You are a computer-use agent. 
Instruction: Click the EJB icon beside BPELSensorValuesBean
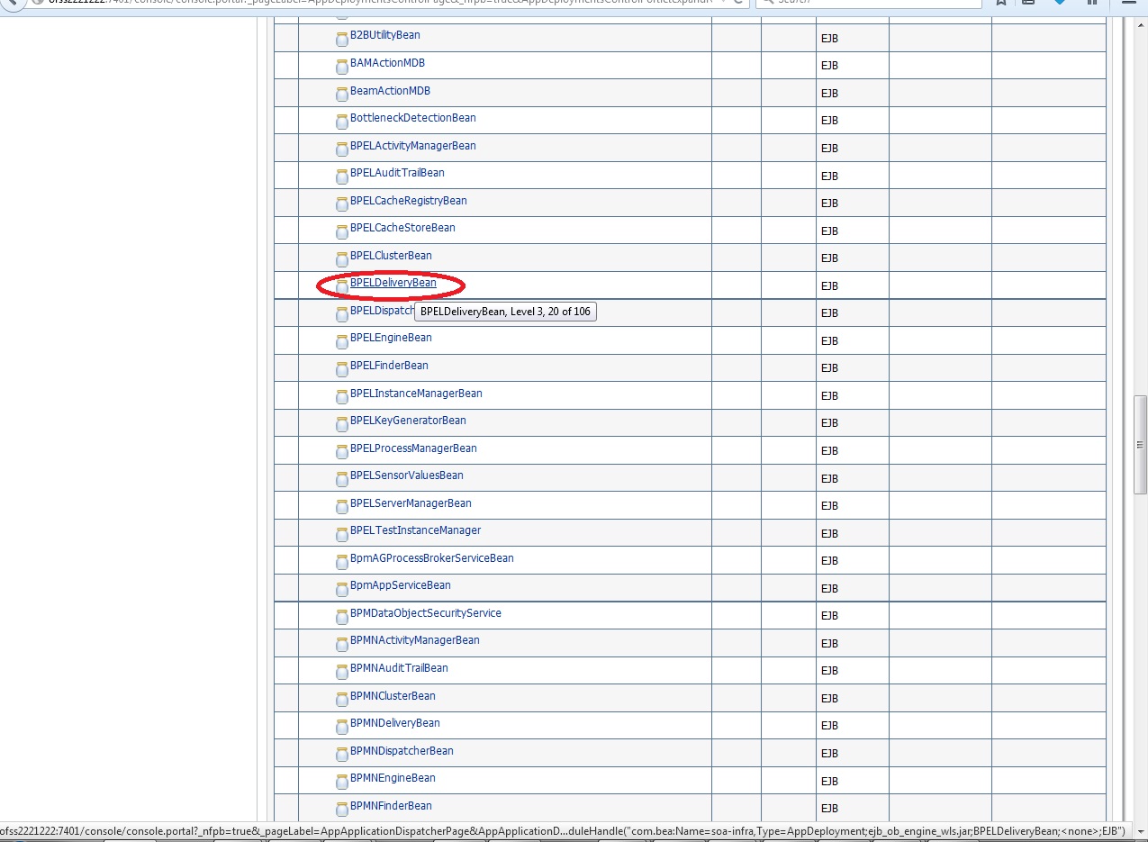coord(342,479)
